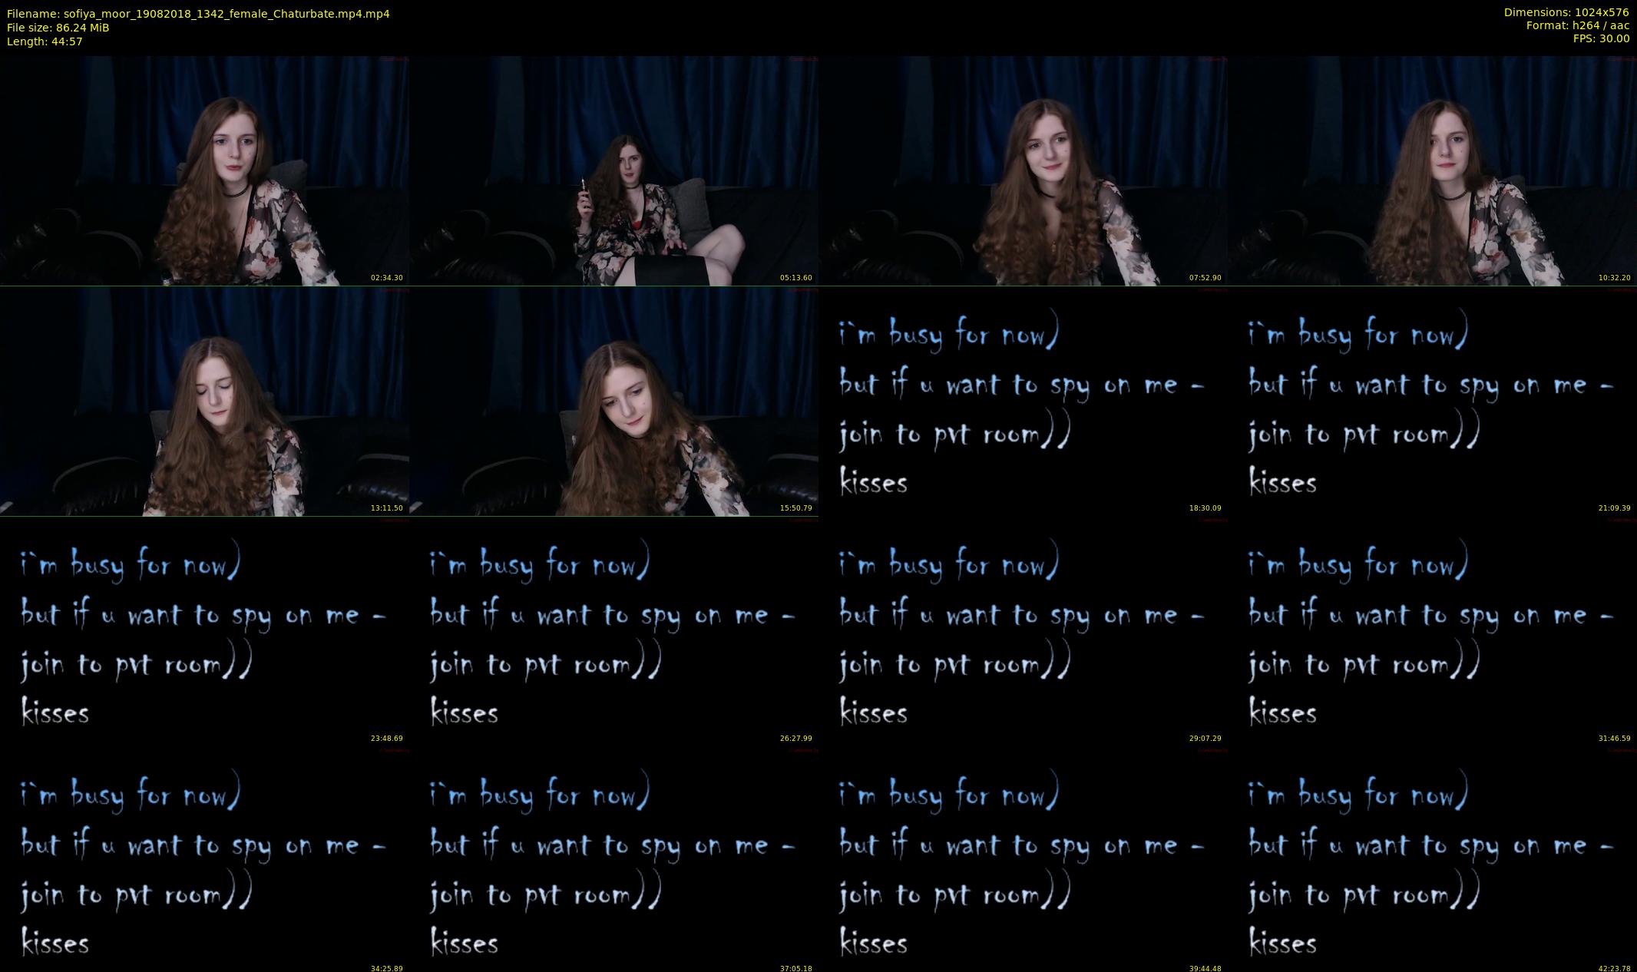Select the thumbnail timestamped 23:48.69

click(x=204, y=630)
